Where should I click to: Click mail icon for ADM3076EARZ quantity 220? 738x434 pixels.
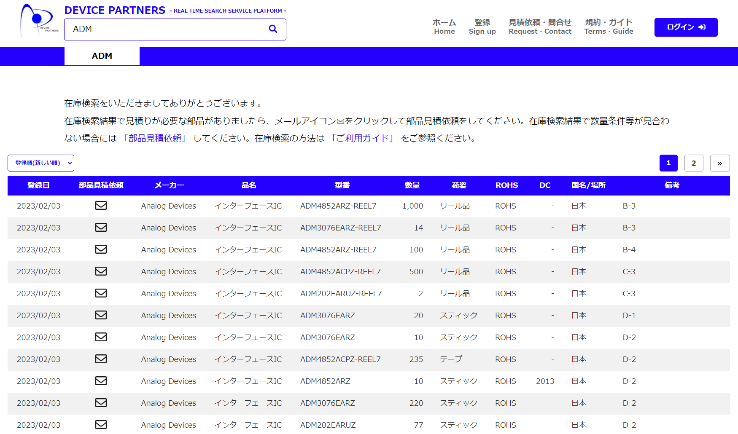(101, 403)
